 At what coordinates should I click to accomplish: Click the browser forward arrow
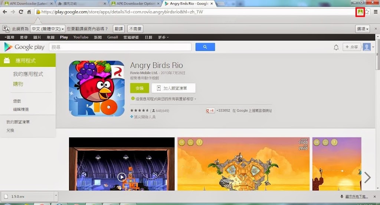[x=13, y=12]
